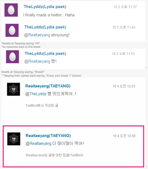Click @Realtaeyang mention in 'ahnyoung!' tweet
This screenshot has width=148, height=169.
pyautogui.click(x=37, y=35)
